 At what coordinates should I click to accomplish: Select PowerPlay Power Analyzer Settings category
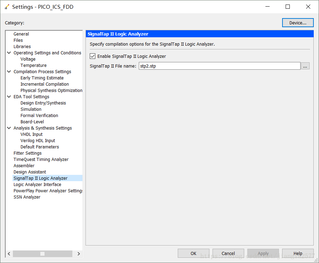[48, 191]
